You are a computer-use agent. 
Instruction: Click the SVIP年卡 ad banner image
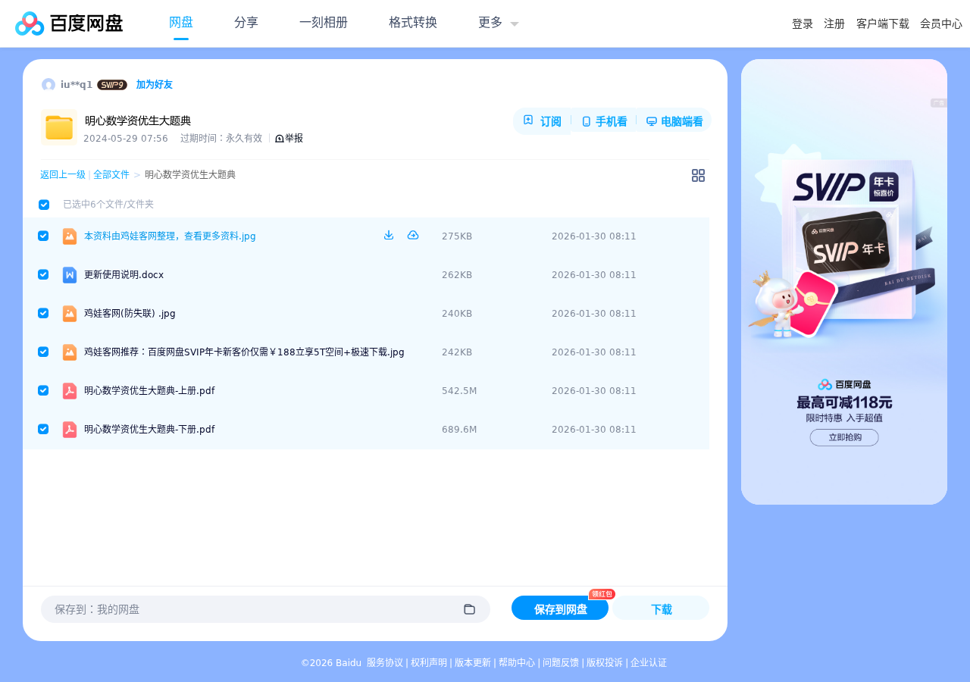click(844, 282)
